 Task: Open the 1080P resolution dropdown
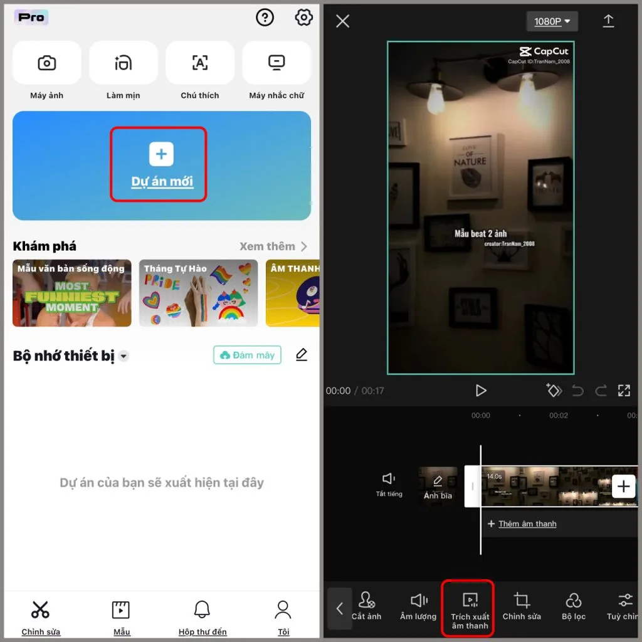click(552, 21)
